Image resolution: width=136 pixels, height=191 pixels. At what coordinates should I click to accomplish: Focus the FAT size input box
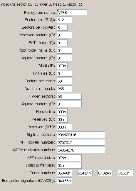(x=65, y=73)
